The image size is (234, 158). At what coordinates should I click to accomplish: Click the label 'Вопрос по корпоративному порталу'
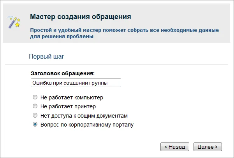tap(87, 125)
